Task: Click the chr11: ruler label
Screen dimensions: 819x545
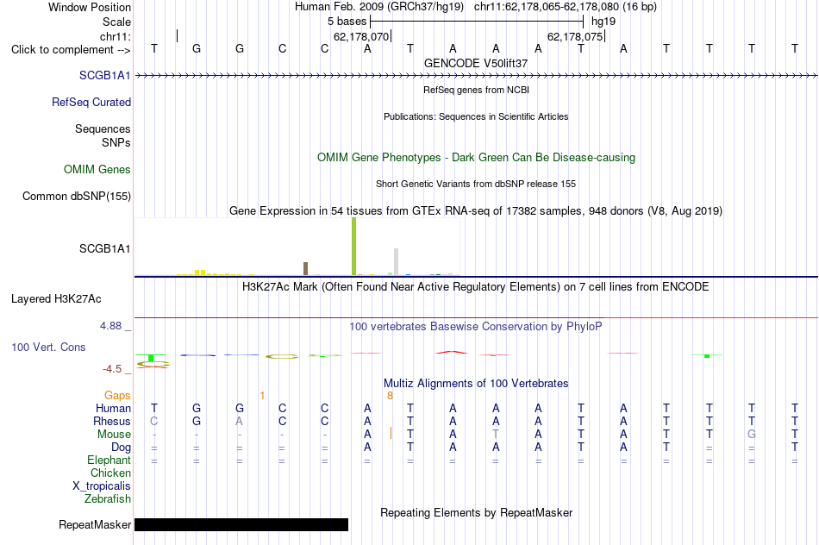Action: click(x=115, y=36)
